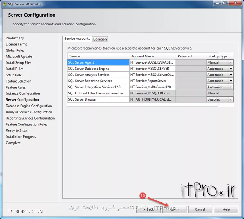Click Installation Progress step
244x219 pixels.
point(21,137)
